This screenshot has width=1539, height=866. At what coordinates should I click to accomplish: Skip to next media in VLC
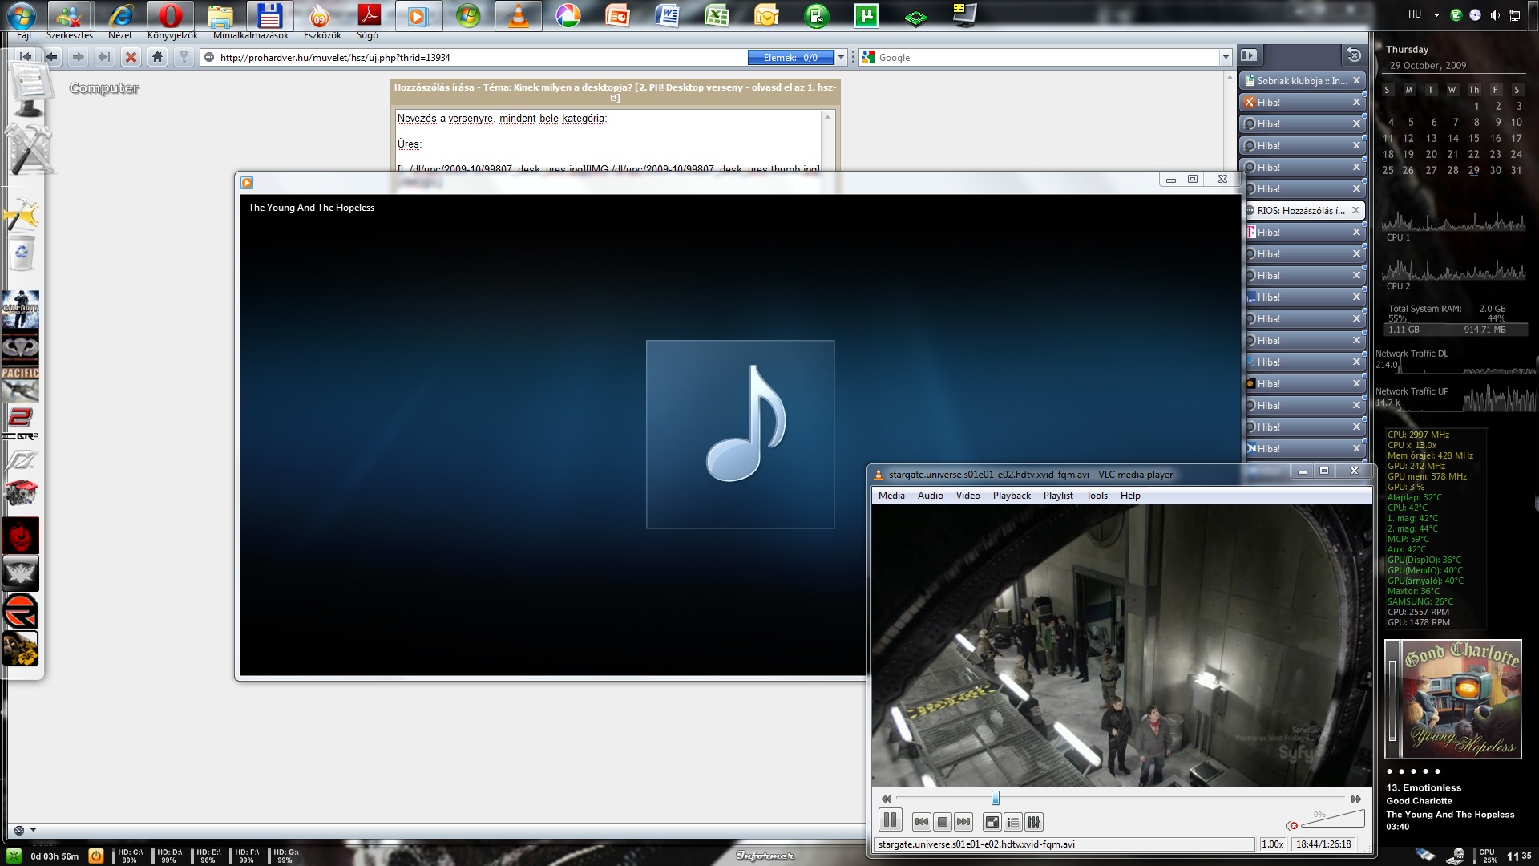(963, 822)
